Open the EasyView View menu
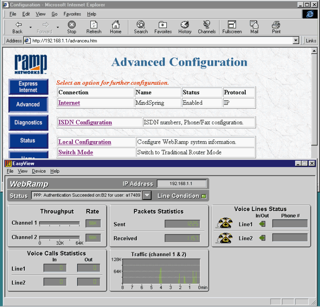 pyautogui.click(x=23, y=171)
